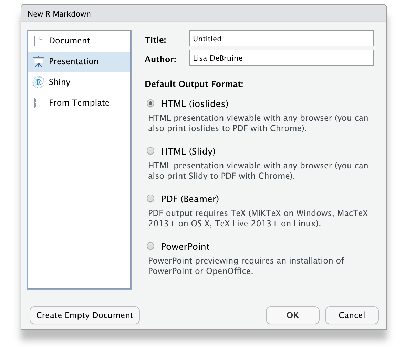Viewport: 405px width, 347px height.
Task: Click the 'Default Output Format:' heading
Action: click(x=194, y=84)
